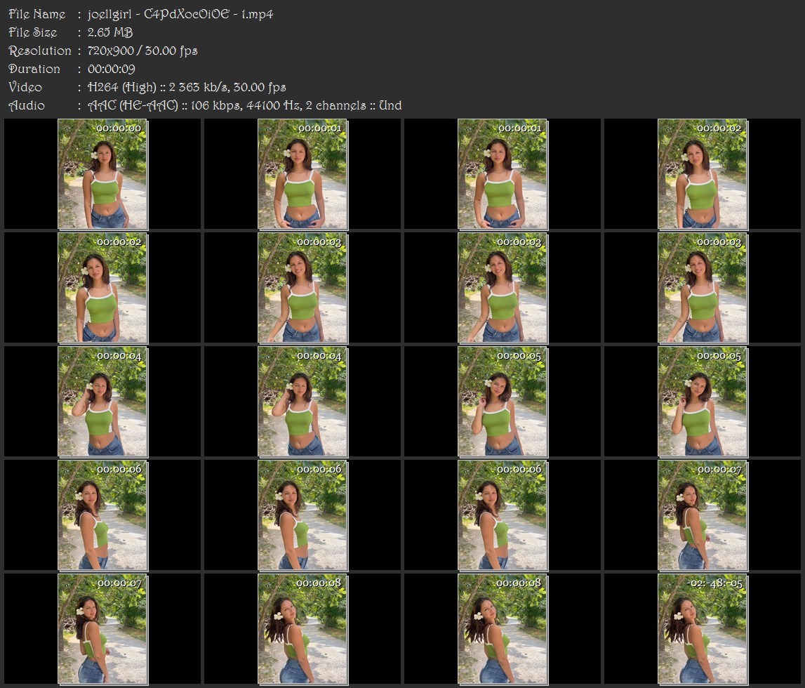Select the middle thumbnail stamped 00:00:06
The height and width of the screenshot is (688, 805).
click(303, 515)
